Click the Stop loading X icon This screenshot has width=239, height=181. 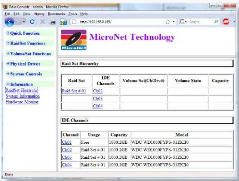point(43,22)
